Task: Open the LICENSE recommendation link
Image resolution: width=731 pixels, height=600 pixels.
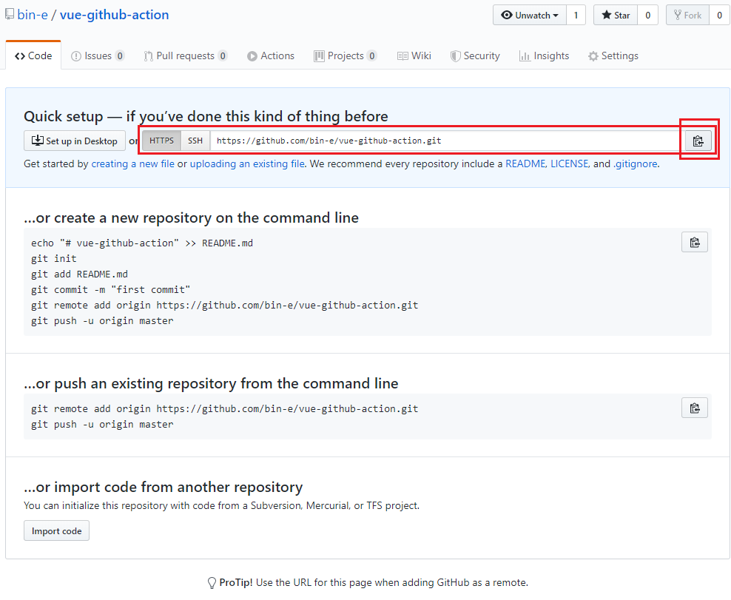Action: pos(569,164)
